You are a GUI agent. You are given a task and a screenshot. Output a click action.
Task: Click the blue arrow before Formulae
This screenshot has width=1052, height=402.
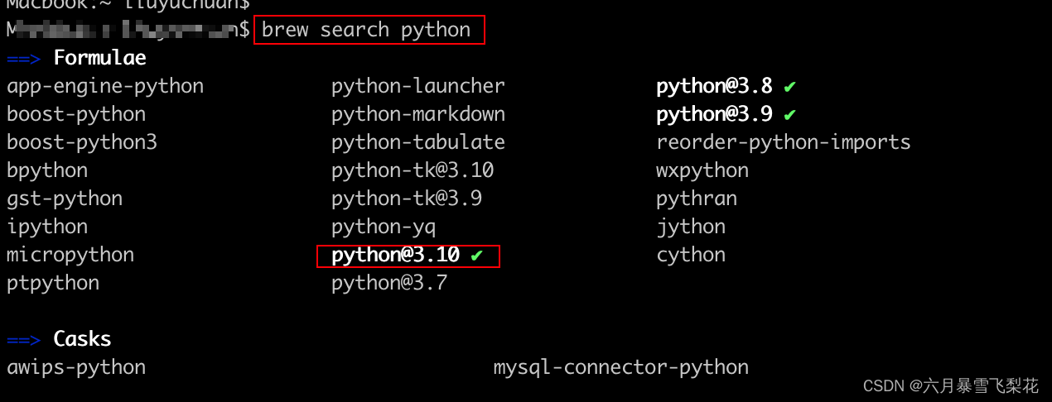(x=23, y=58)
